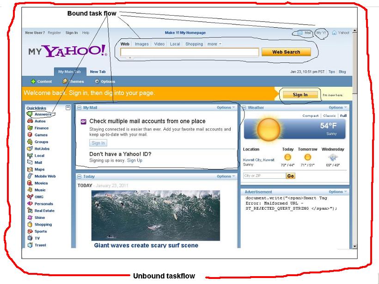Click the Sign Up link
The height and width of the screenshot is (284, 379).
pos(134,160)
